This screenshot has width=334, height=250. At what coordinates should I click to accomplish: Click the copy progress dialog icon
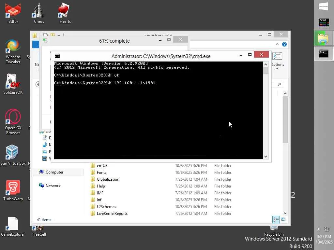point(45,41)
